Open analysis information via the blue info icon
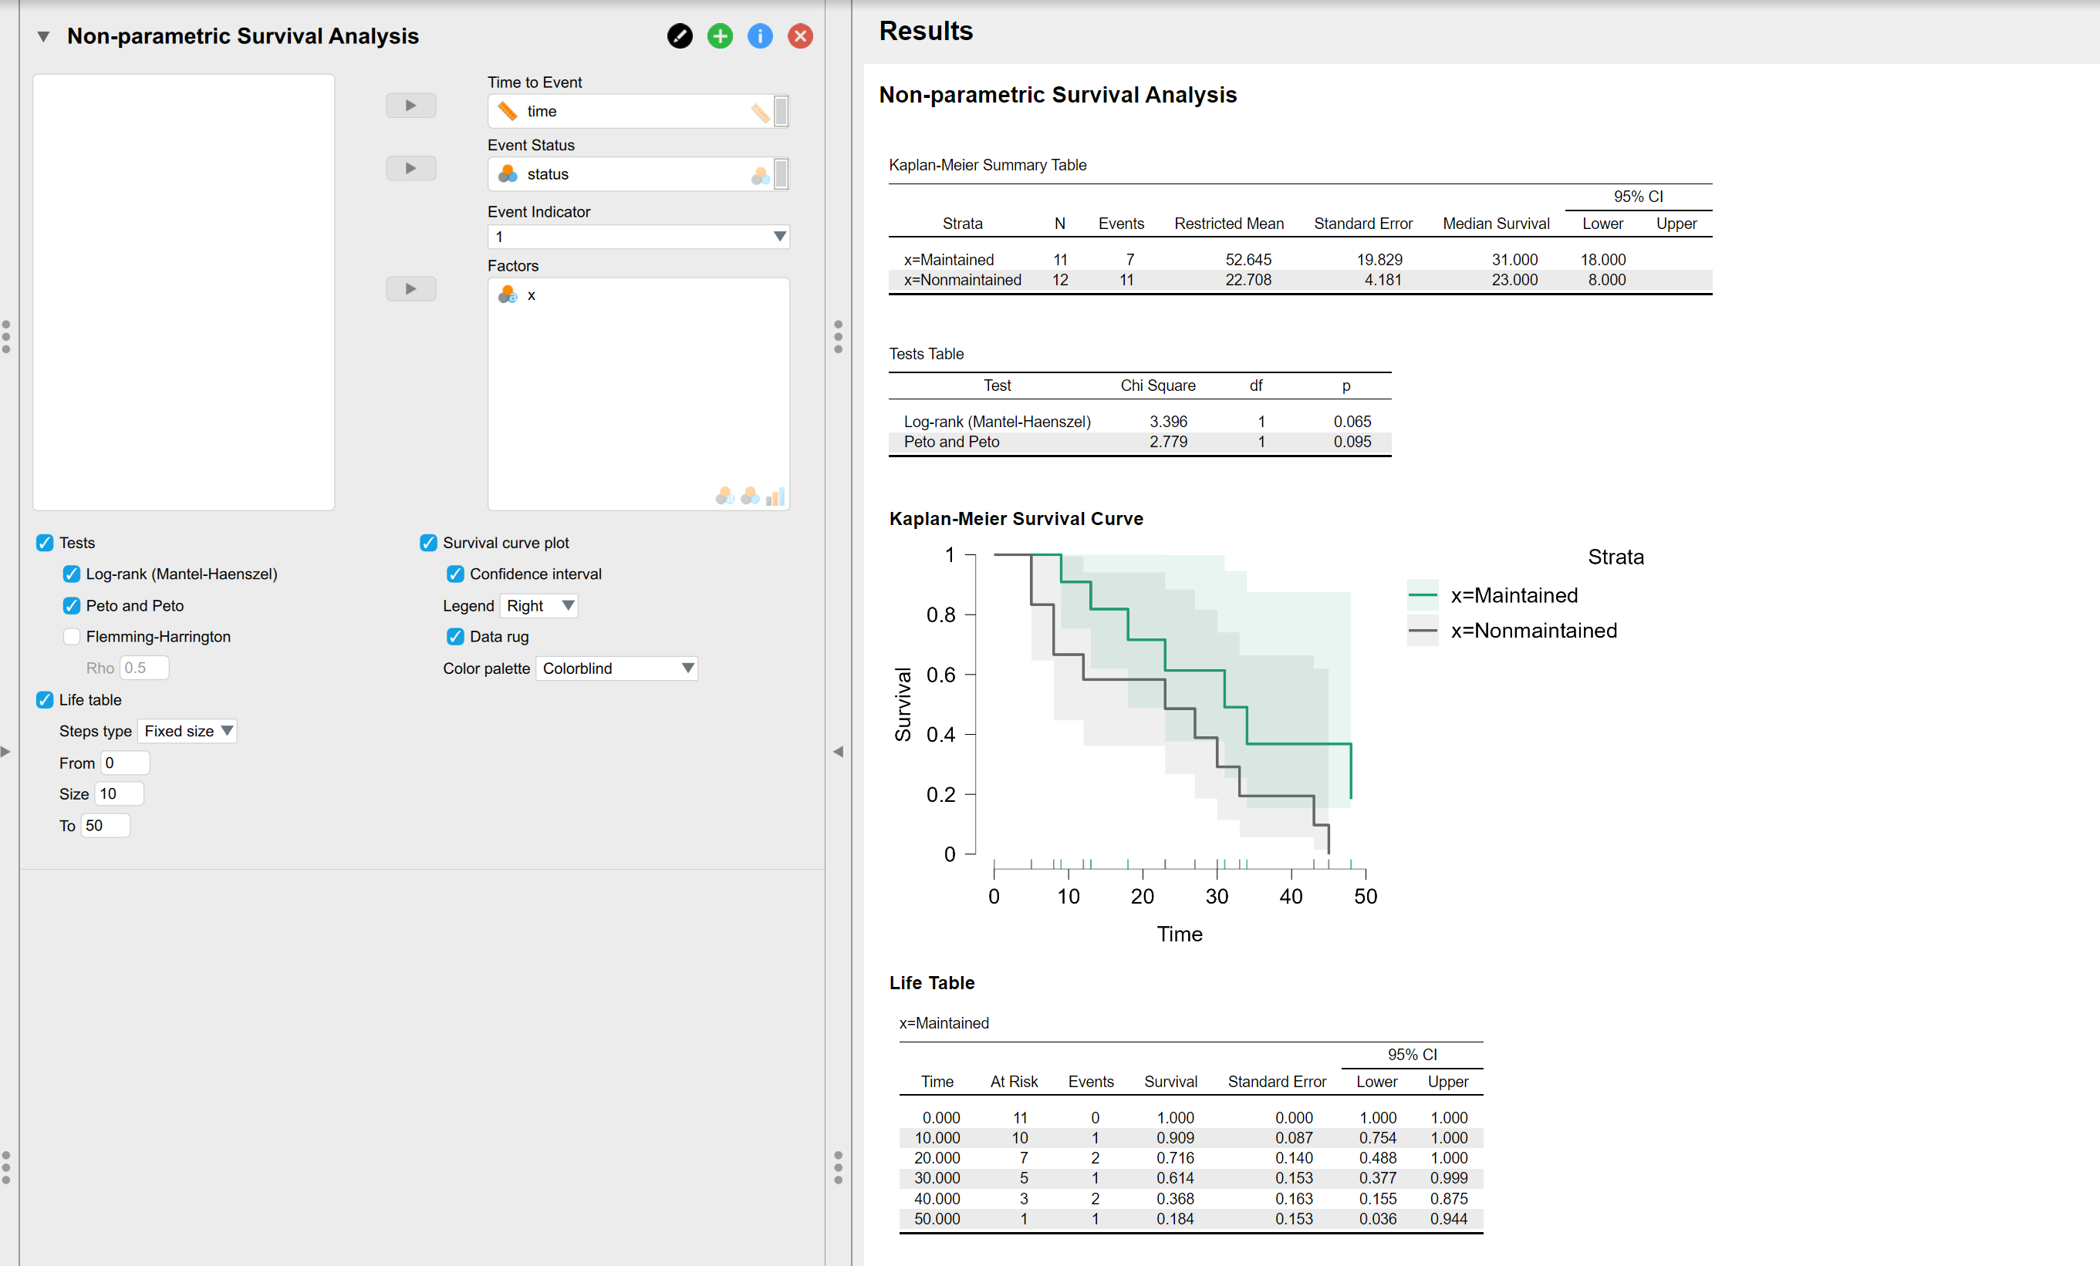This screenshot has height=1266, width=2100. point(760,37)
